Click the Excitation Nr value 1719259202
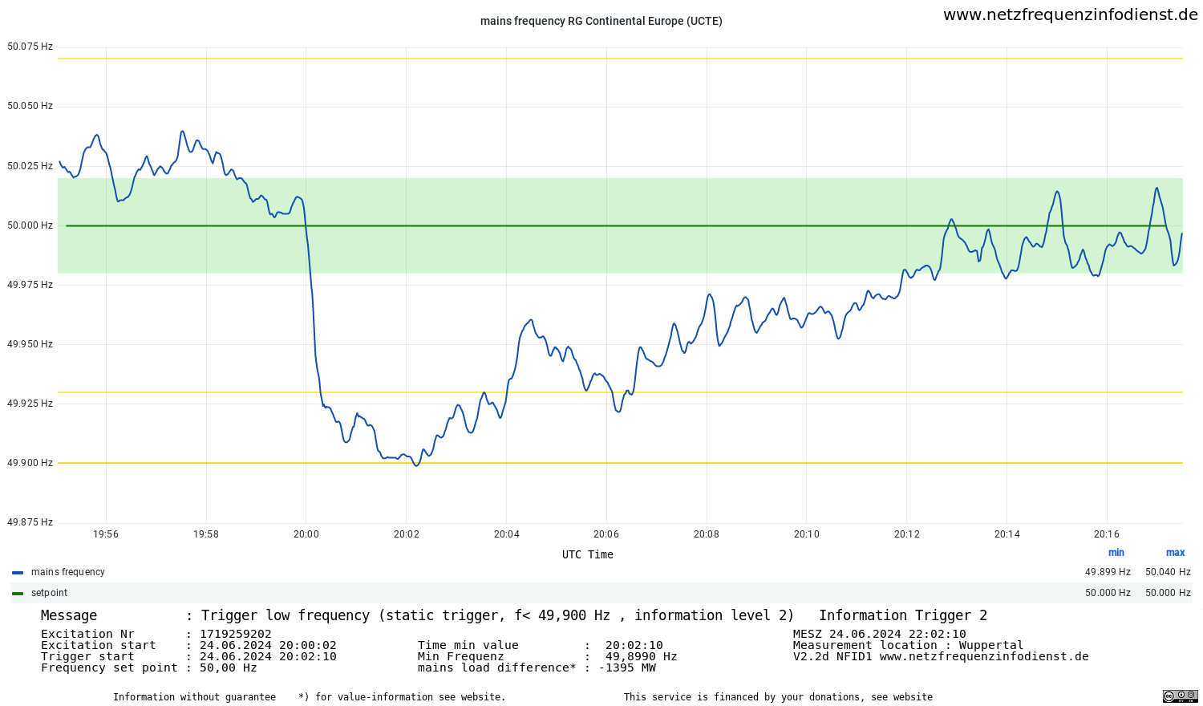The height and width of the screenshot is (706, 1203). click(x=236, y=634)
